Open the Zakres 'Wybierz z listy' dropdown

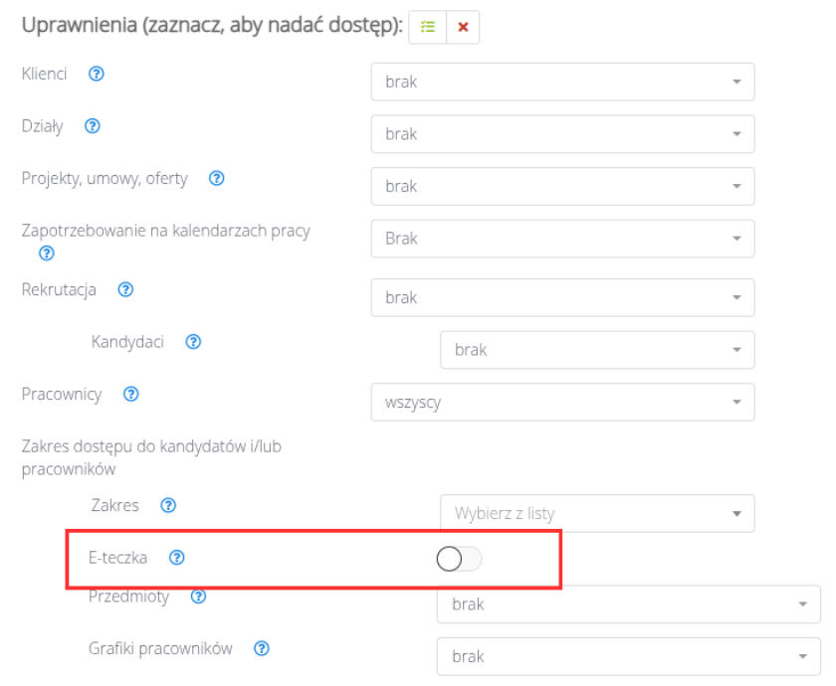click(x=597, y=513)
